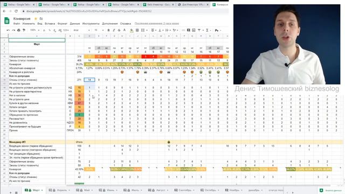Open the Данные menu
345x194 pixels.
tap(75, 24)
